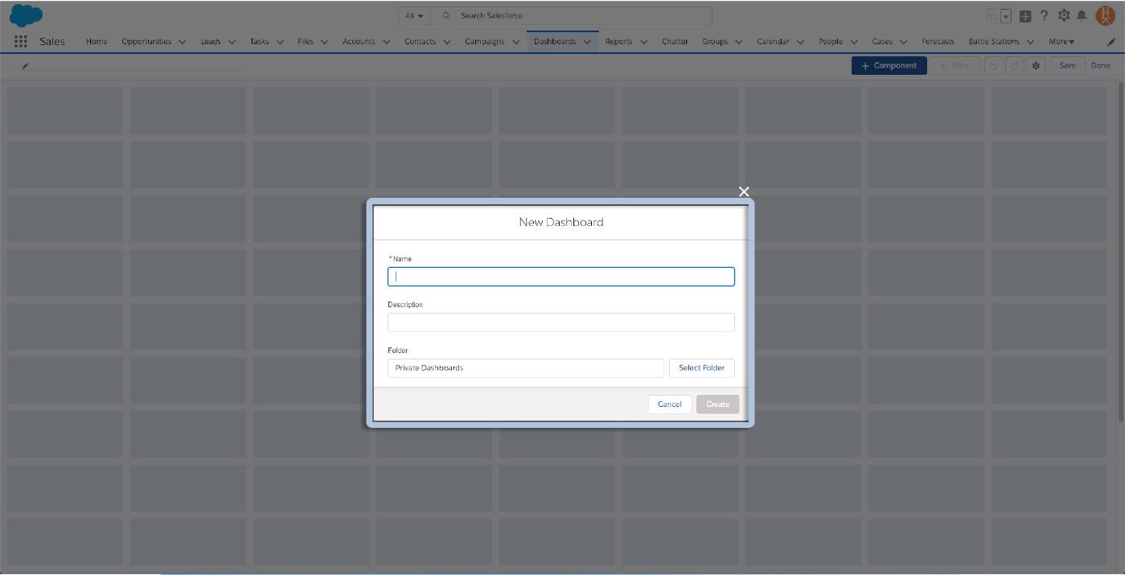Focus the dashboard Name input field
The width and height of the screenshot is (1125, 575).
coord(560,277)
